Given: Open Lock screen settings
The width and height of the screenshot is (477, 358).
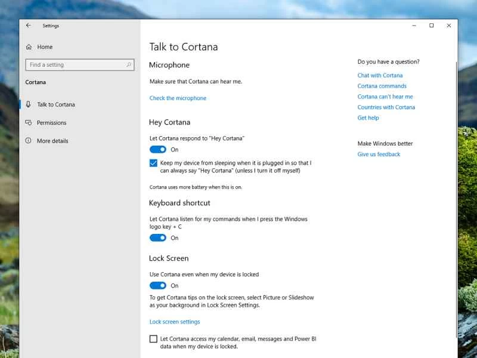Looking at the screenshot, I should [174, 322].
